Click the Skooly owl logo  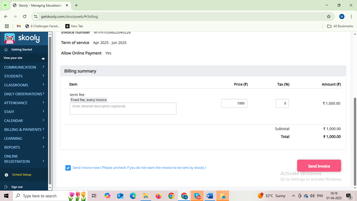coord(9,38)
